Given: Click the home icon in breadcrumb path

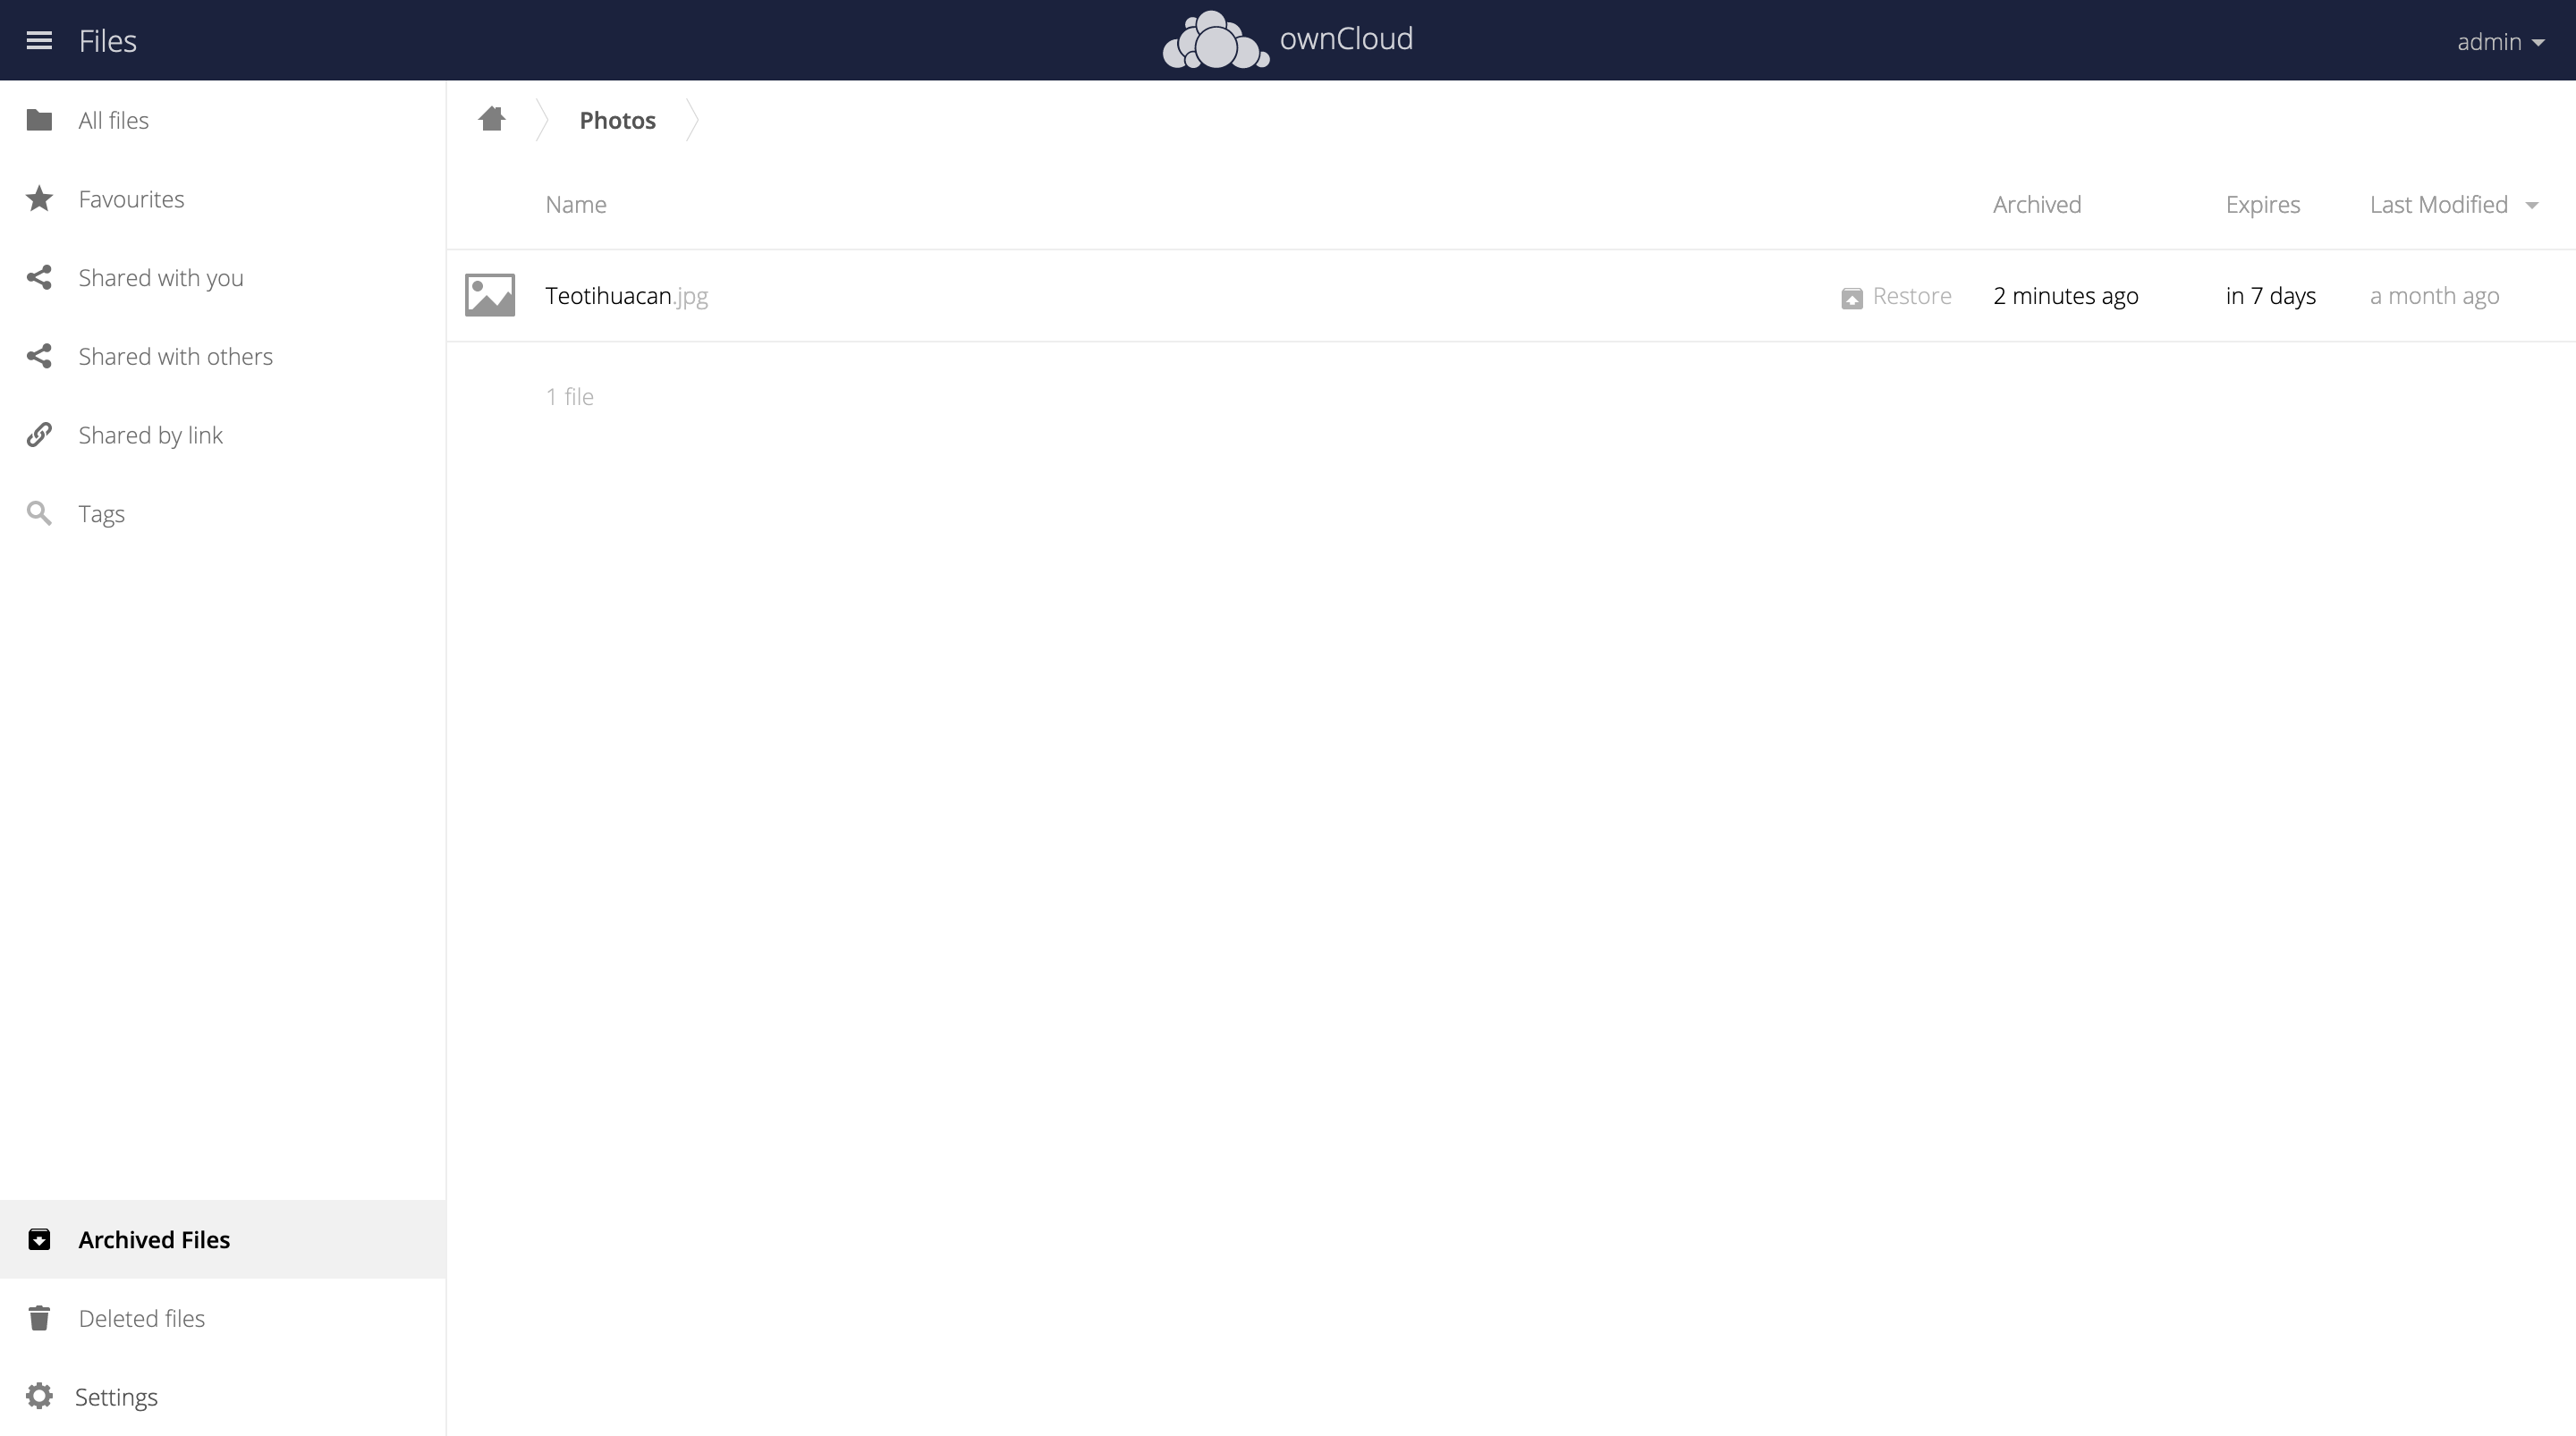Looking at the screenshot, I should tap(492, 119).
